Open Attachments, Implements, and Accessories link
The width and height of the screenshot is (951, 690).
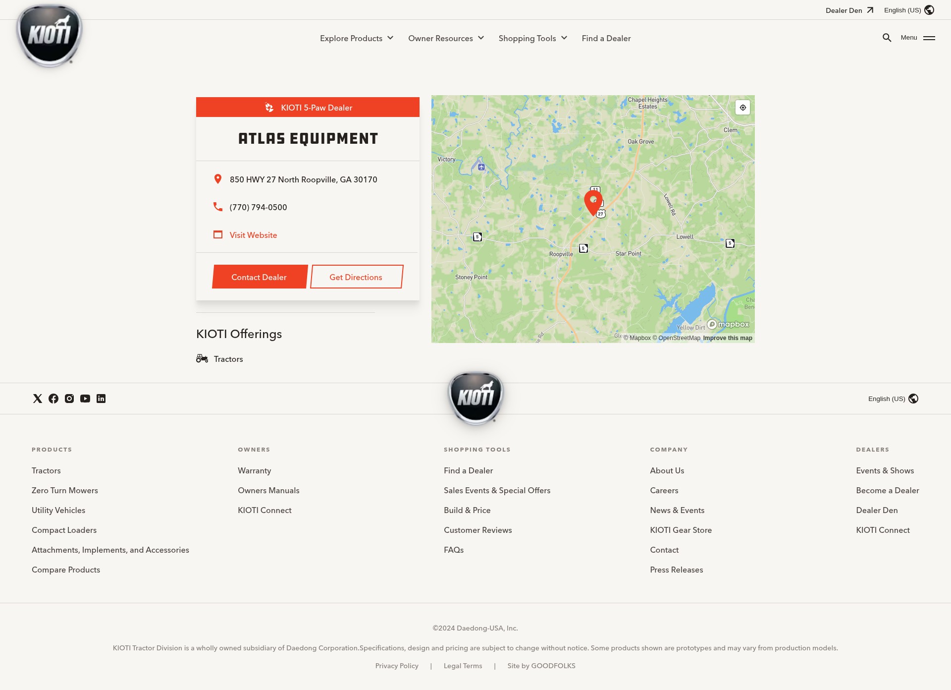pos(110,550)
